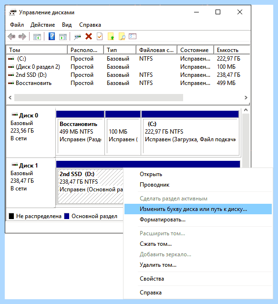Click the Диск 1 disk icon
Image resolution: width=278 pixels, height=304 pixels.
click(x=15, y=165)
